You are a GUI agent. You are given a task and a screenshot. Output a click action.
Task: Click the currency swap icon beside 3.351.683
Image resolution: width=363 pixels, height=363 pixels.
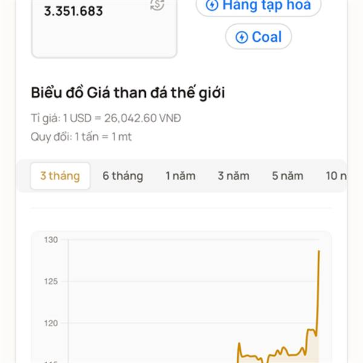click(157, 5)
